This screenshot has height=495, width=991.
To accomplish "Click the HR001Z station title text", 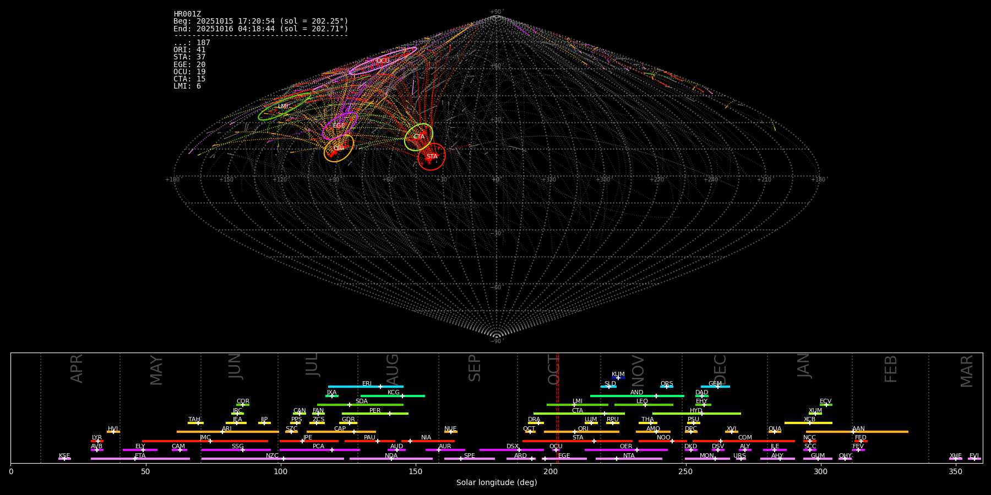I will tap(187, 14).
